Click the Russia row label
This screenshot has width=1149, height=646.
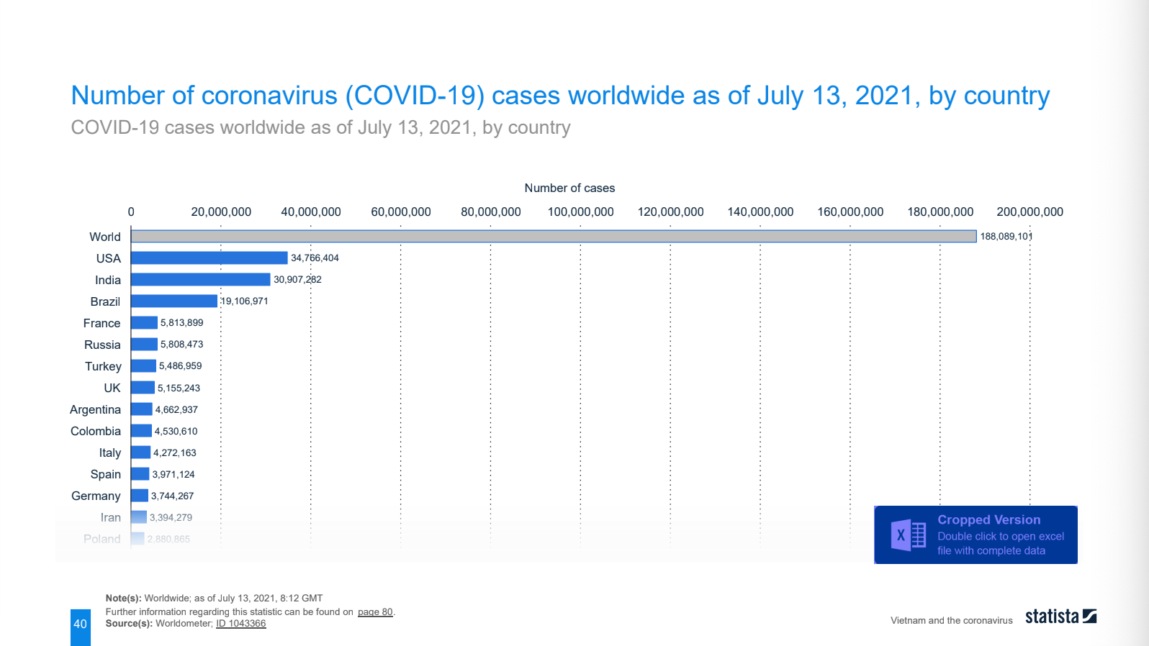[x=102, y=345]
